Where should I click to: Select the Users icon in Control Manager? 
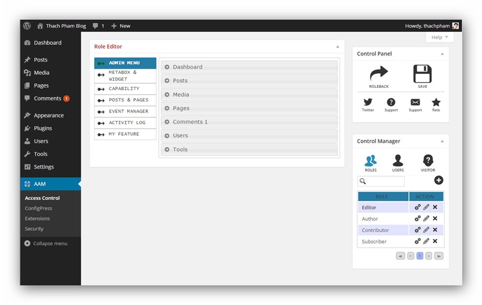(x=398, y=160)
